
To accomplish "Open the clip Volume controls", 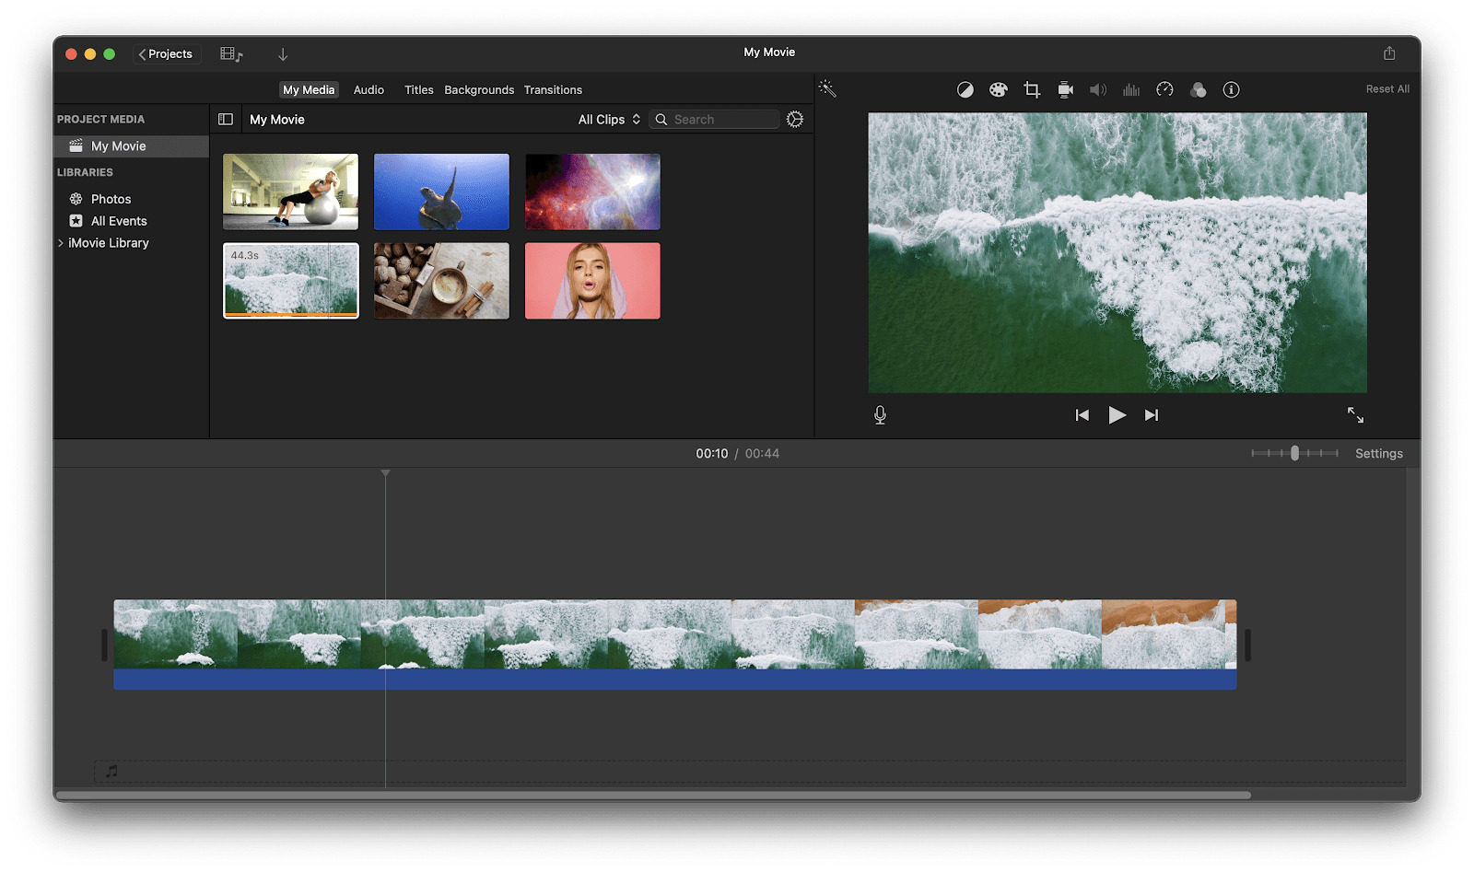I will (1098, 89).
